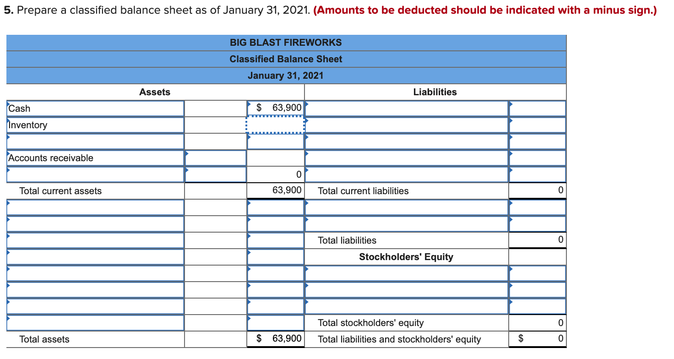Click the 'BIG BLAST FIREWORKS' title
674x359 pixels.
pos(286,43)
